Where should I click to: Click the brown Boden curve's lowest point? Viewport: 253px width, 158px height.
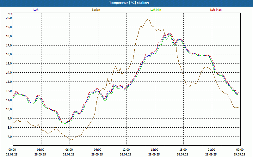pos(71,139)
